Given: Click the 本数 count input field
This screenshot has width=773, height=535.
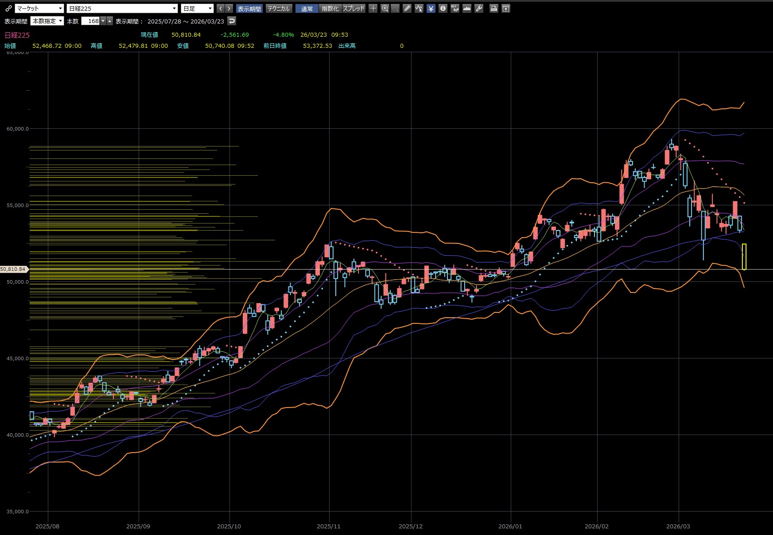Looking at the screenshot, I should tap(91, 21).
